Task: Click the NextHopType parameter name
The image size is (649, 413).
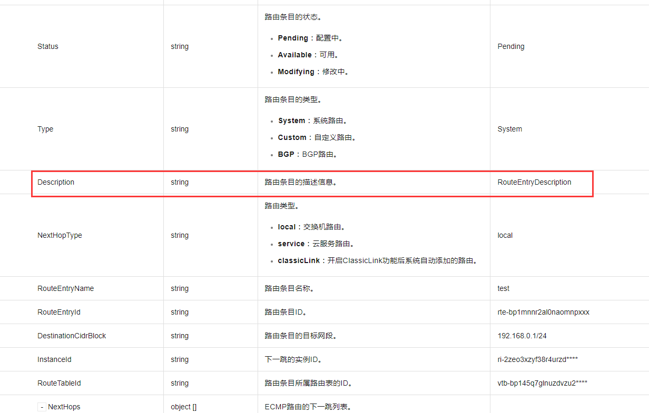Action: click(60, 235)
